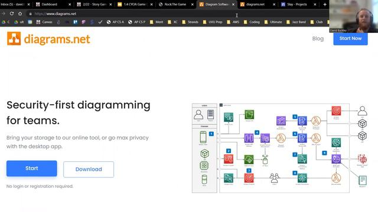378x212 pixels.
Task: Open the Jazz Band bookmarks folder
Action: tap(296, 22)
